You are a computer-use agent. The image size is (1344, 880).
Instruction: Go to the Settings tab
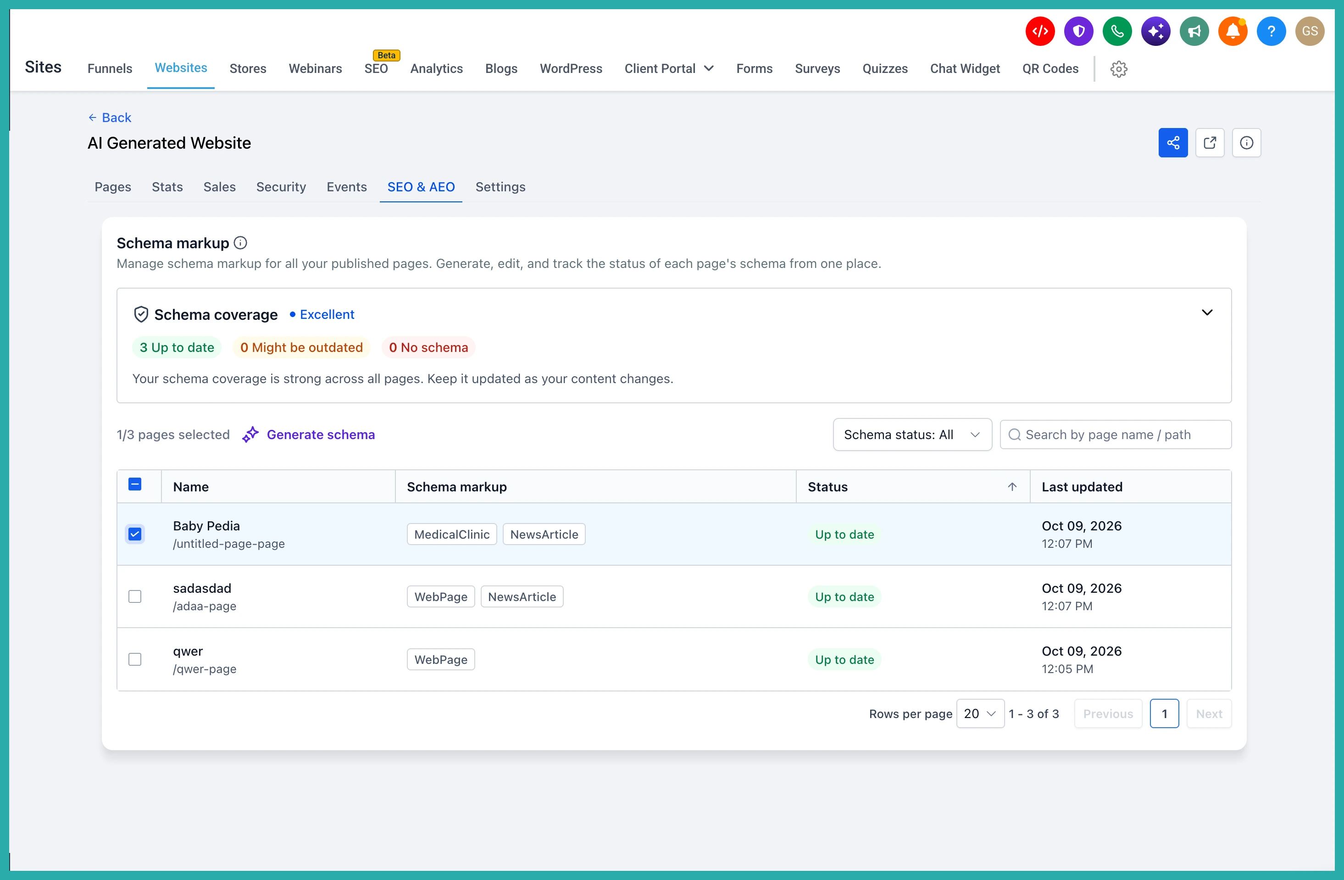pyautogui.click(x=500, y=186)
